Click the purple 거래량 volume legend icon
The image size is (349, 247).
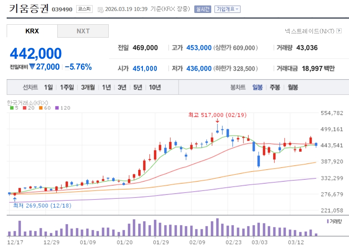pyautogui.click(x=328, y=221)
